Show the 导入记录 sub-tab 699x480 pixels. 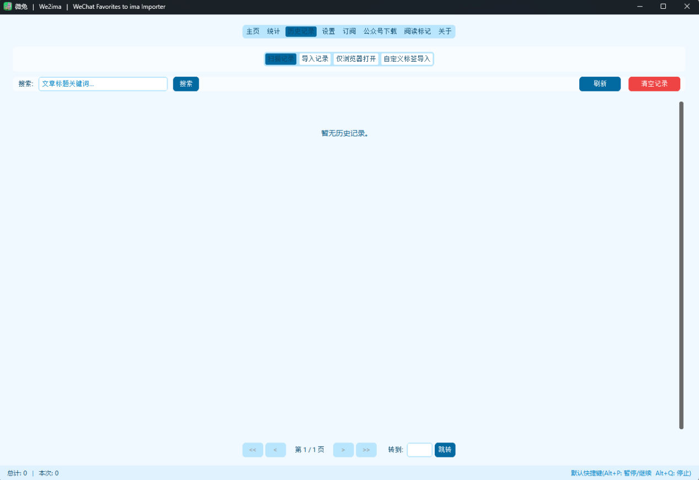[x=315, y=59]
